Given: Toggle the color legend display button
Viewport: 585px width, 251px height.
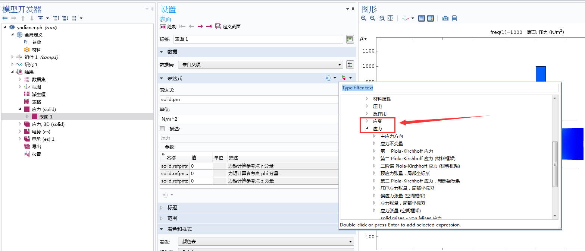Looking at the screenshot, I should click(x=431, y=18).
